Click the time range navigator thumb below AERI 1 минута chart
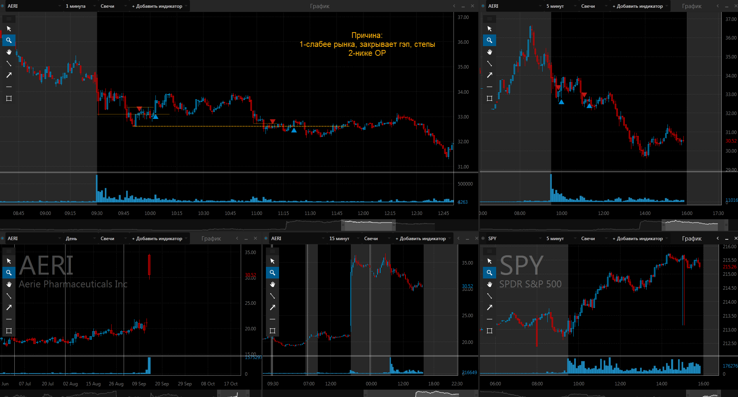 (368, 225)
